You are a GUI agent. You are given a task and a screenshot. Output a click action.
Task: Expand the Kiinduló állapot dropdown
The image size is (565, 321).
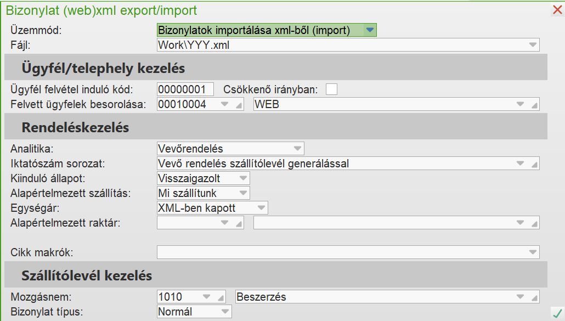(242, 178)
